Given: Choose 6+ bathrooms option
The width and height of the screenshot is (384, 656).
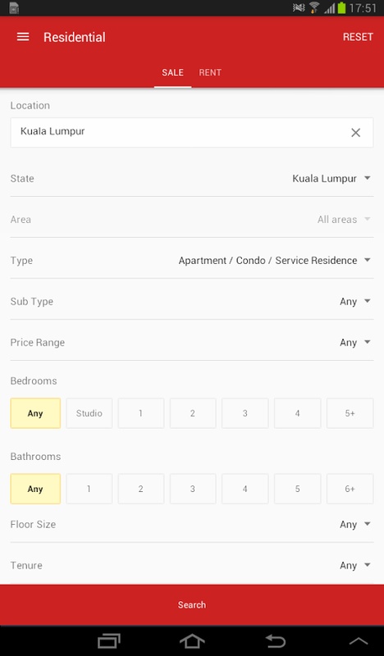Looking at the screenshot, I should pos(350,489).
